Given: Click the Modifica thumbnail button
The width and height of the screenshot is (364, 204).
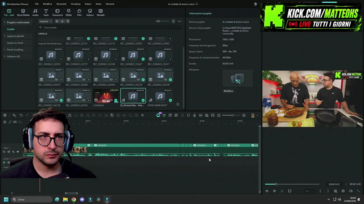Looking at the screenshot, I should [x=228, y=91].
